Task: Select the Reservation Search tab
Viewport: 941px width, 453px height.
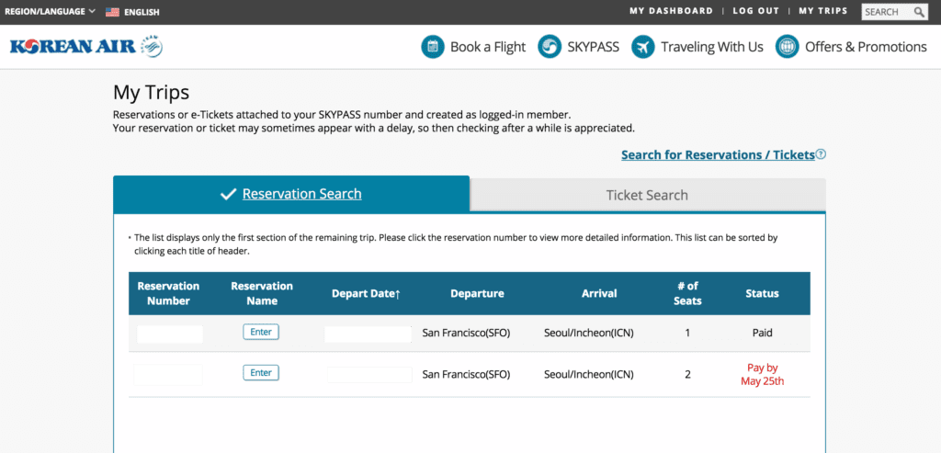Action: click(291, 194)
